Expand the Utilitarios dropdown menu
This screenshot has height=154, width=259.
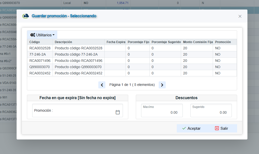(x=42, y=35)
